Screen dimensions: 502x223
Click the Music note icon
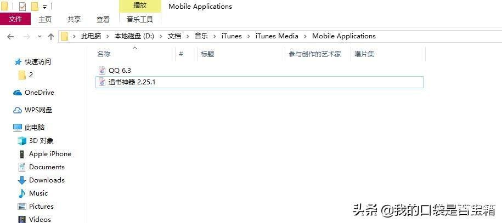[x=22, y=193]
